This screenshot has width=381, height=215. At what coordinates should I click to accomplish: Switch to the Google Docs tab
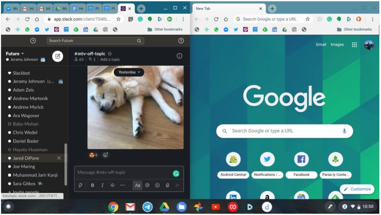[x=78, y=9]
